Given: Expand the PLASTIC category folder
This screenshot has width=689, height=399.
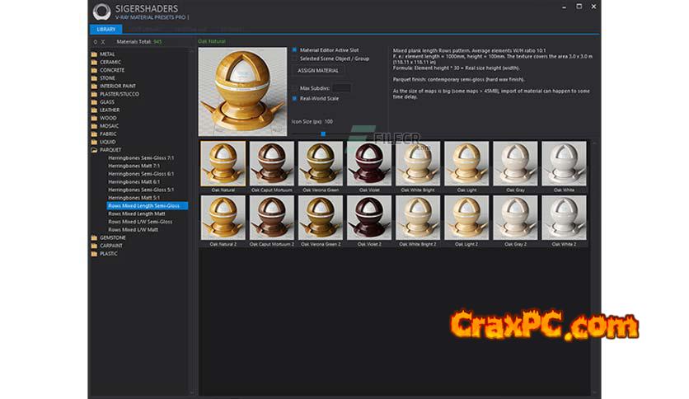Looking at the screenshot, I should tap(94, 254).
